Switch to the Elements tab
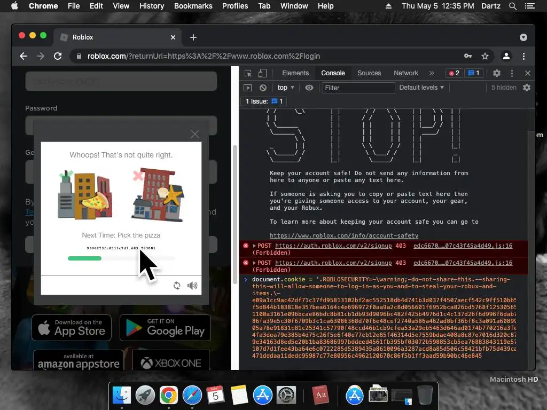The height and width of the screenshot is (410, 547). click(x=295, y=73)
